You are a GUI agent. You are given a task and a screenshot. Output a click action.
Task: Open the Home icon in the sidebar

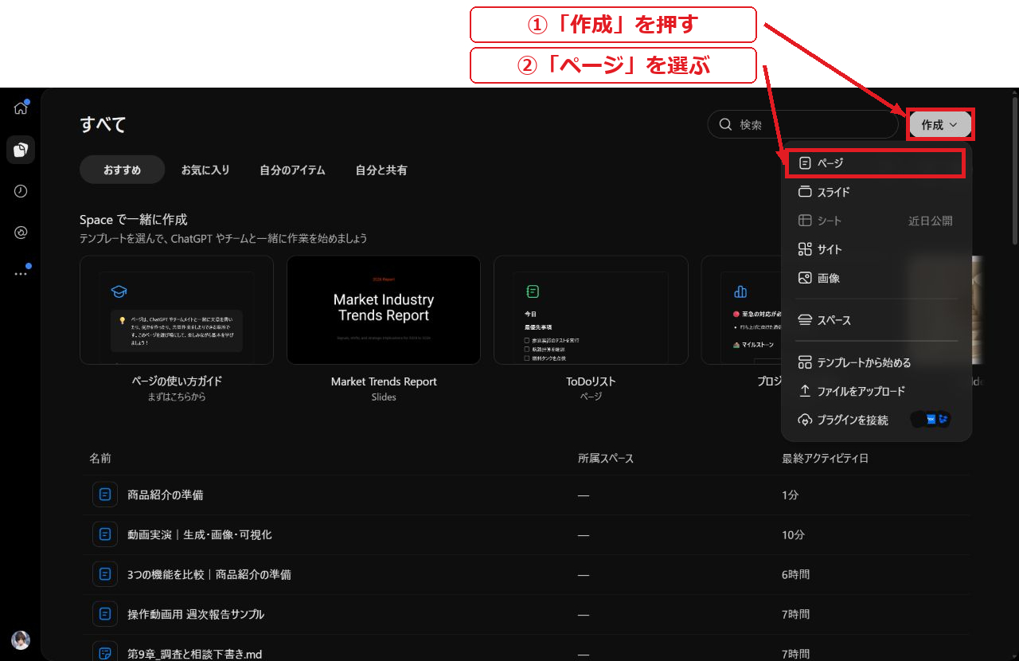coord(21,108)
